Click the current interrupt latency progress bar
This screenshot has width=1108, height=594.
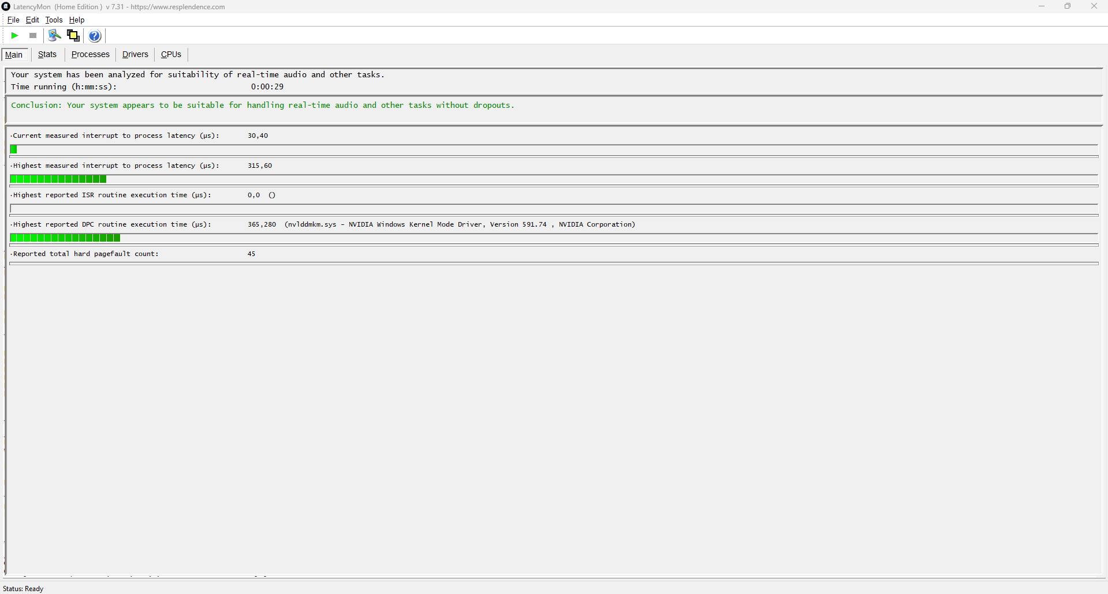point(554,149)
